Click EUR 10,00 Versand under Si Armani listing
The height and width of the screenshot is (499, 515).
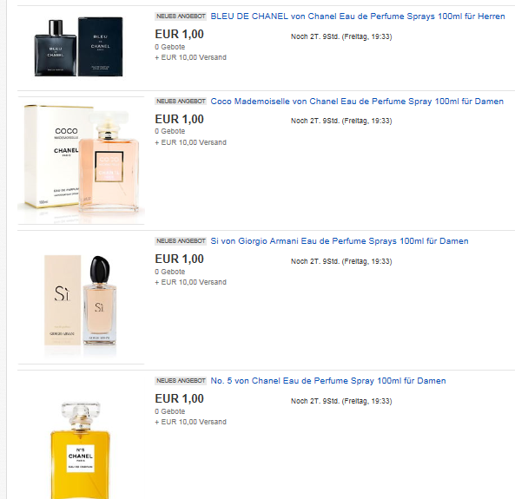click(190, 282)
